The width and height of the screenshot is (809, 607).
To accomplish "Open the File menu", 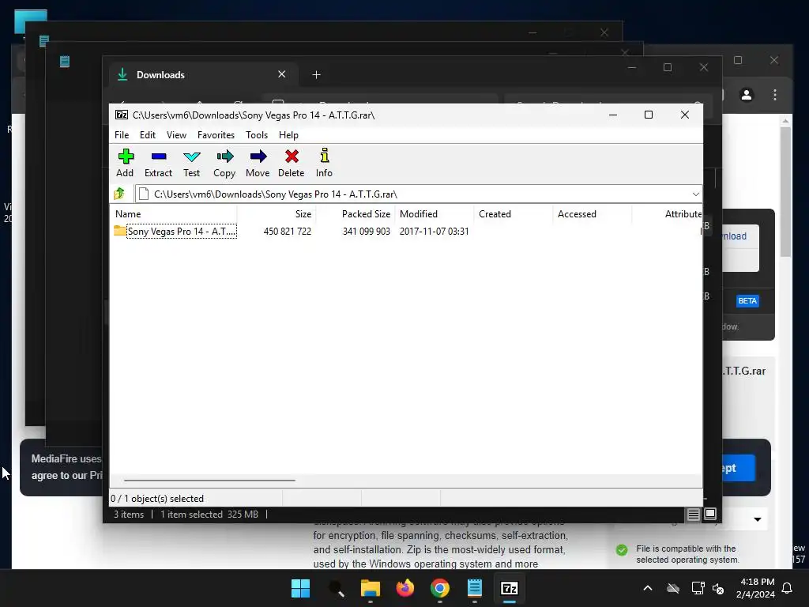I will click(122, 134).
